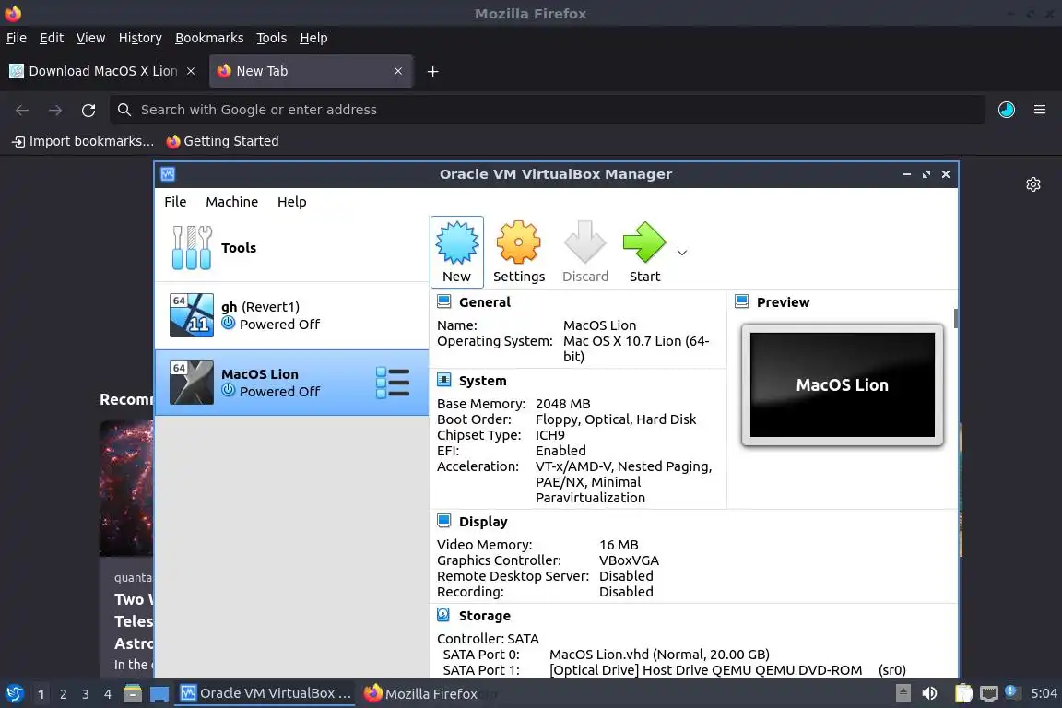Click the Display section monitor icon
The image size is (1062, 708).
(x=444, y=521)
